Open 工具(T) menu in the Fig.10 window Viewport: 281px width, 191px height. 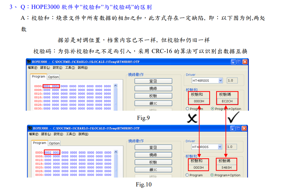(71, 134)
